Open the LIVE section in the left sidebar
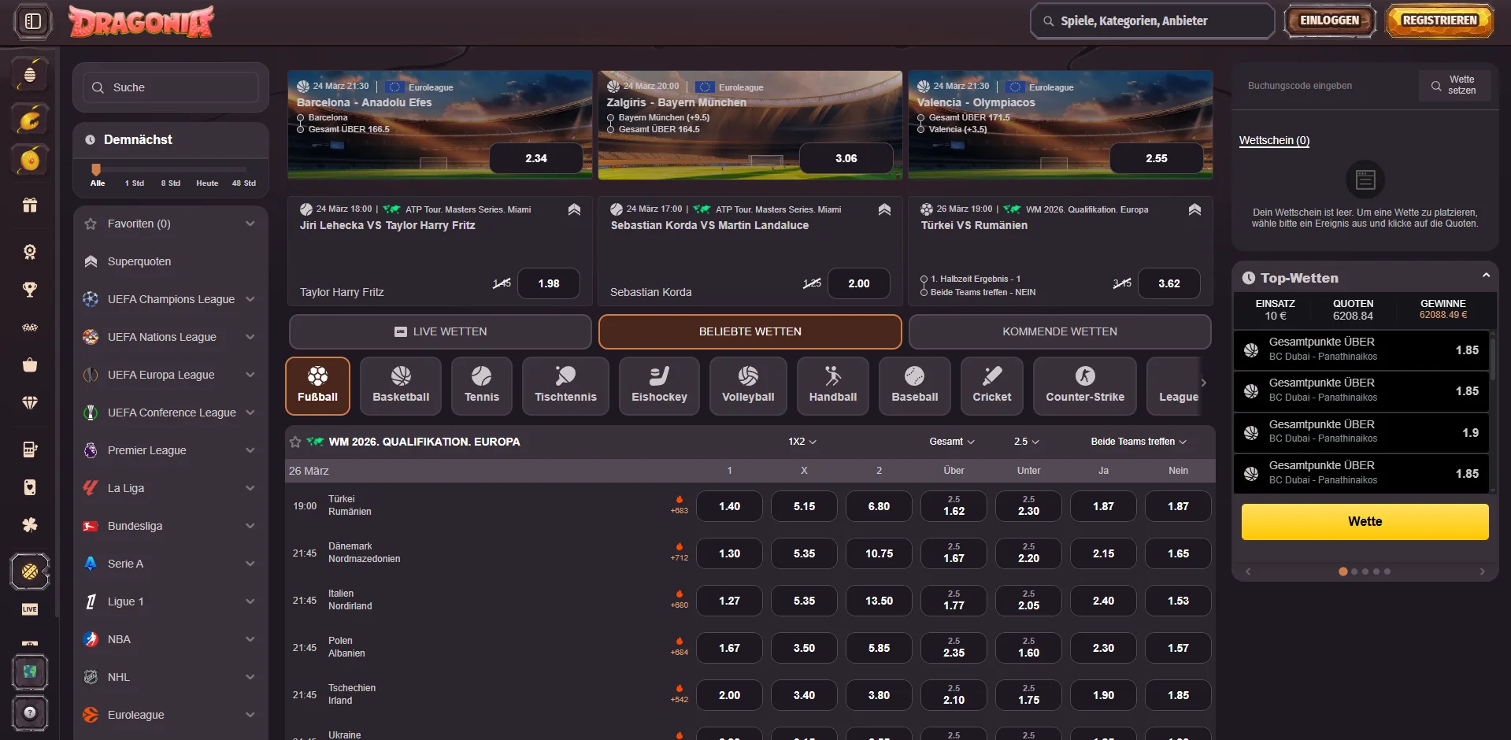The height and width of the screenshot is (740, 1511). click(x=30, y=609)
